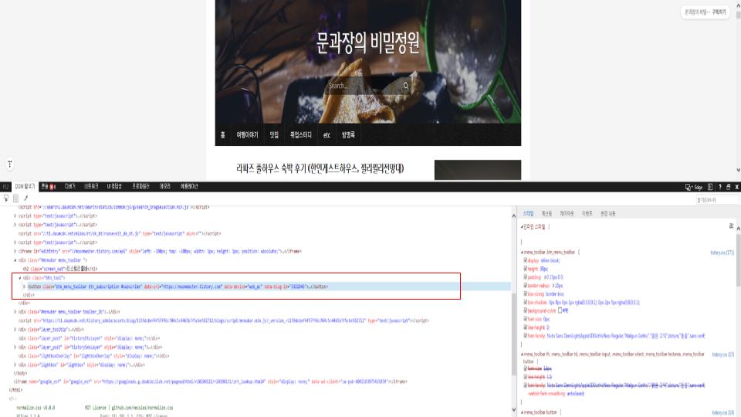This screenshot has height=417, width=741.
Task: Select the 계산됨 computed pane tab
Action: point(546,214)
